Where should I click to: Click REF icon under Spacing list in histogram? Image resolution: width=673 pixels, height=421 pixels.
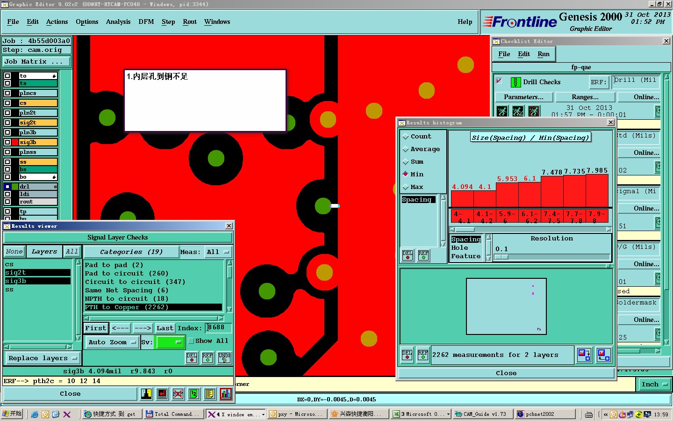(x=423, y=255)
